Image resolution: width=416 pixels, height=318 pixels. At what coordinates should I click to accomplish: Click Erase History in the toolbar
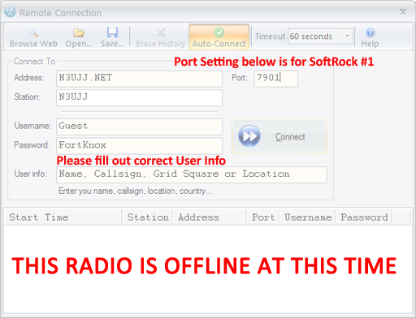tap(161, 38)
